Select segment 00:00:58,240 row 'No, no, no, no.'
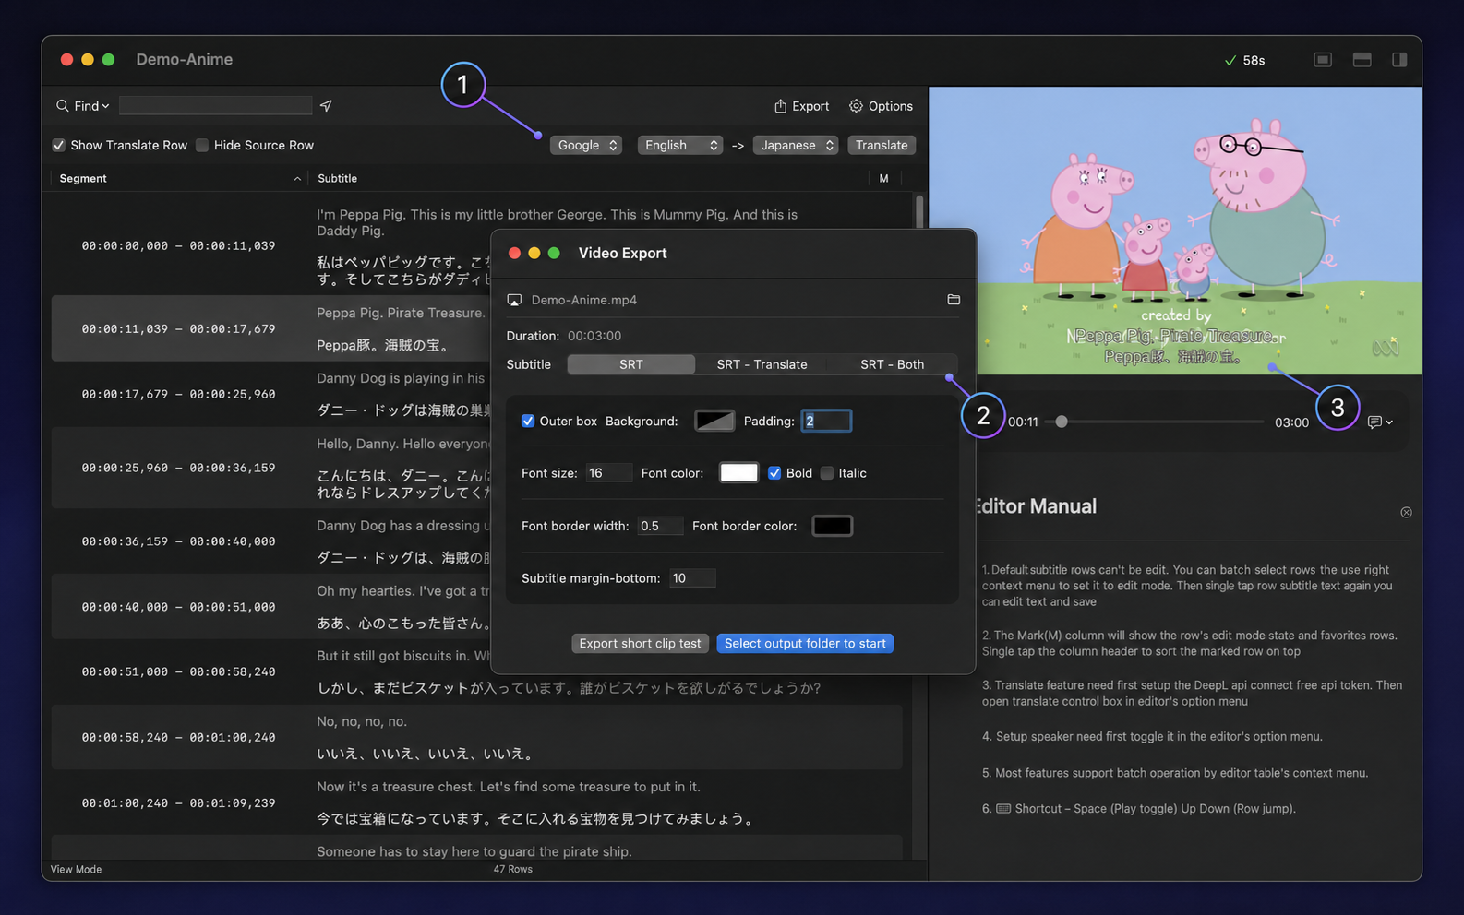Image resolution: width=1464 pixels, height=915 pixels. 476,738
